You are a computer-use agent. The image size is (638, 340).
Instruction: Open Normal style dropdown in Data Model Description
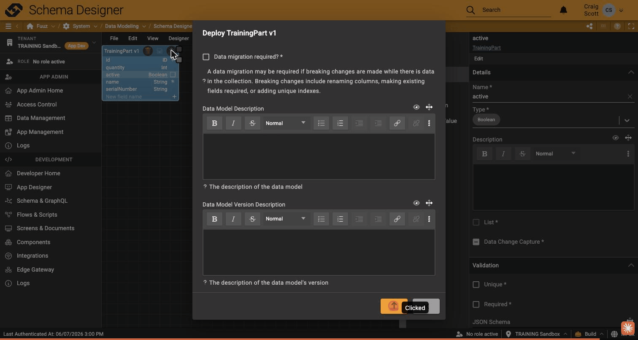tap(286, 123)
